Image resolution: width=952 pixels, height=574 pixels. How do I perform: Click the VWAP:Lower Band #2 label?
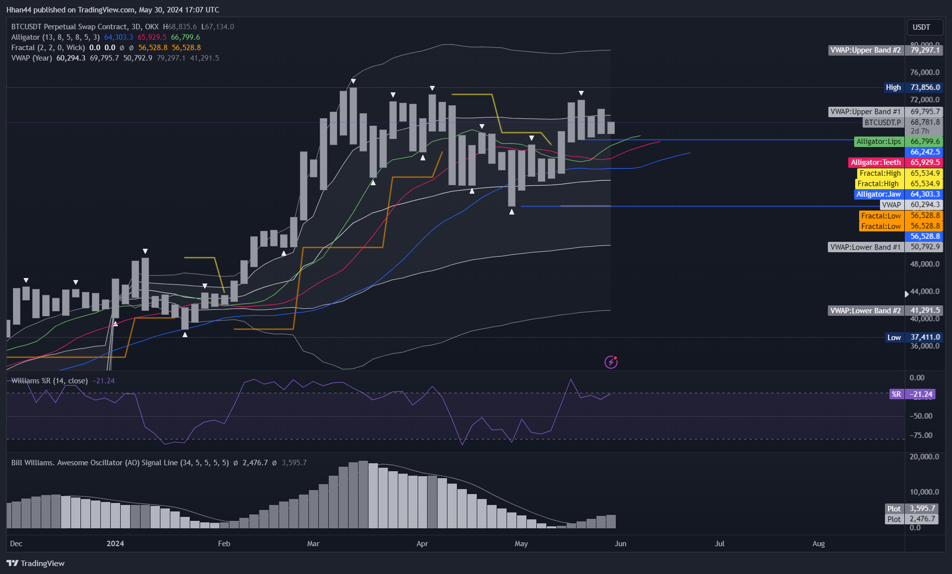885,310
